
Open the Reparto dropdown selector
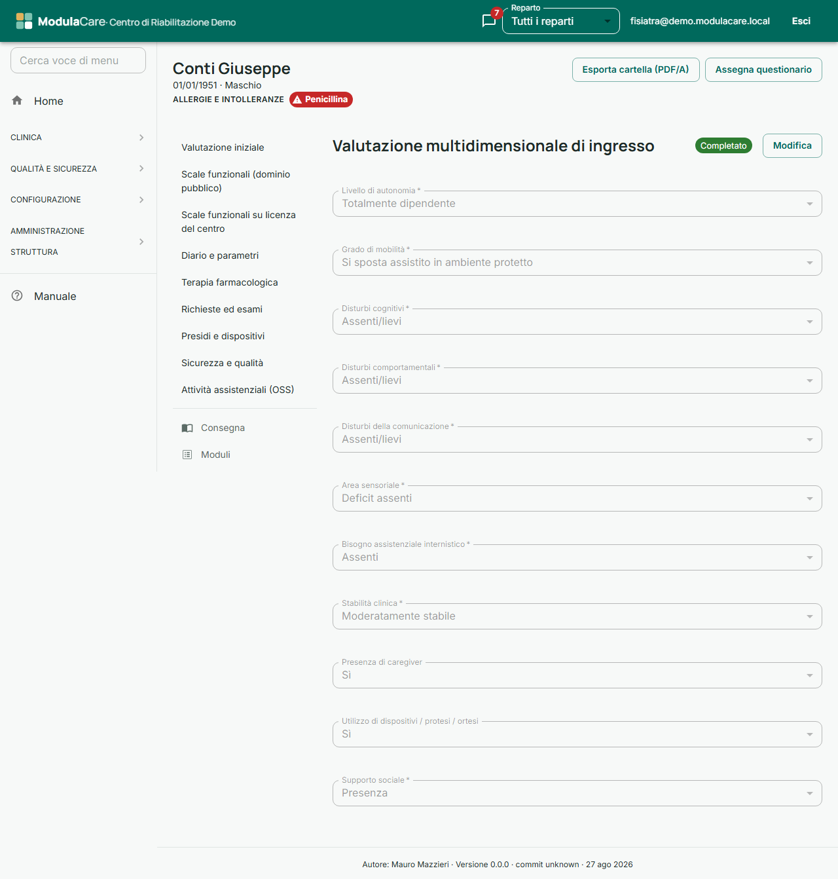561,21
